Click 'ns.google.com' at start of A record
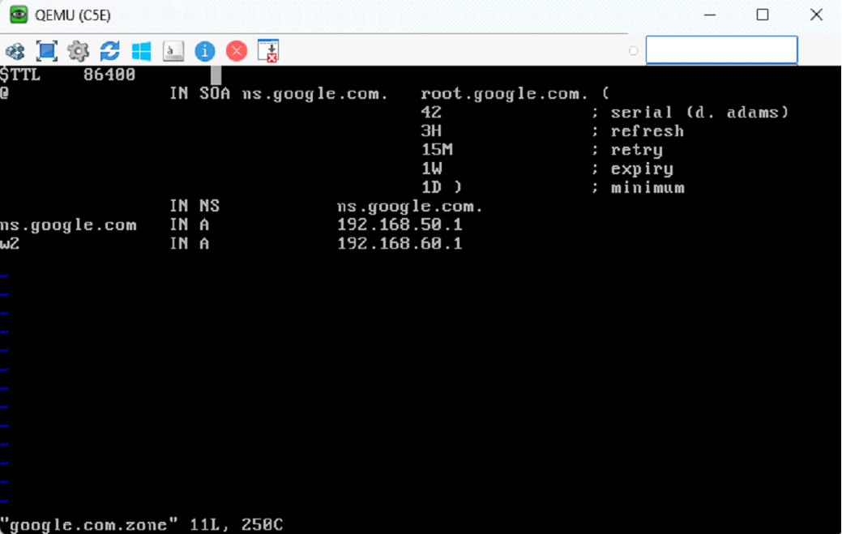The height and width of the screenshot is (534, 842). tap(68, 225)
